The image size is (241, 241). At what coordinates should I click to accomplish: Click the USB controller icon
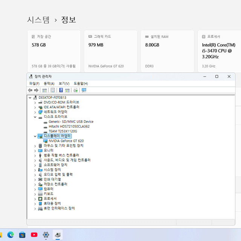click(x=40, y=156)
